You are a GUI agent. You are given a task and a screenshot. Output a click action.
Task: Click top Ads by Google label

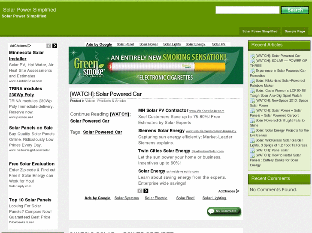(99, 44)
